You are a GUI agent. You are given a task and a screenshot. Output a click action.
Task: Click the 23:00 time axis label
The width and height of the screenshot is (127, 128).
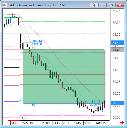point(46,123)
